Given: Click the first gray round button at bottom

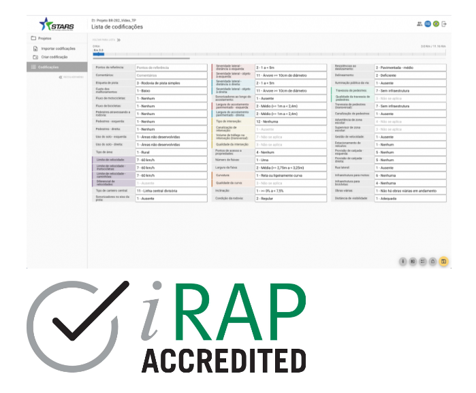Looking at the screenshot, I should click(403, 262).
